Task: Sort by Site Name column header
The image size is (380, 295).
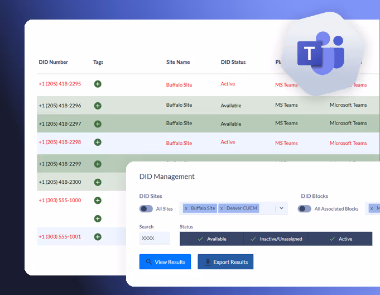Action: [178, 62]
